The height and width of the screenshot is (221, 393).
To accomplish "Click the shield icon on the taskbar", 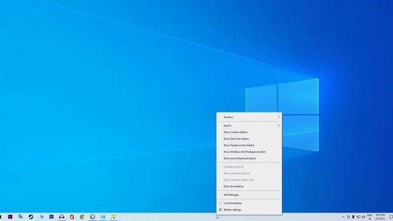I will [x=93, y=217].
